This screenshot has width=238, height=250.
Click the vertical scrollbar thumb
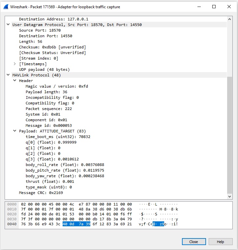pos(229,135)
